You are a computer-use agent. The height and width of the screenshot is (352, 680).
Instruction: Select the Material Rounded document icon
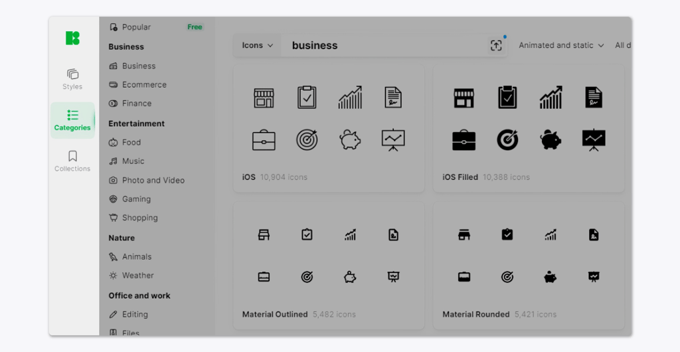tap(594, 234)
